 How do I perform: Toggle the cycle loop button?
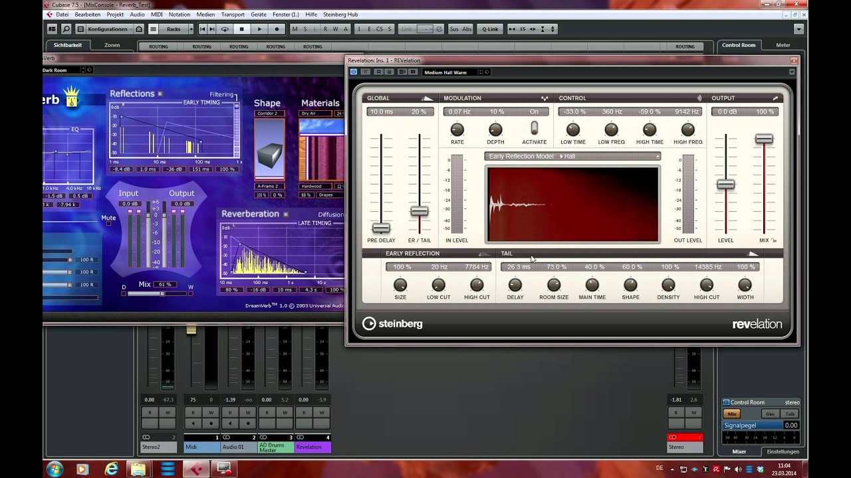click(x=225, y=29)
